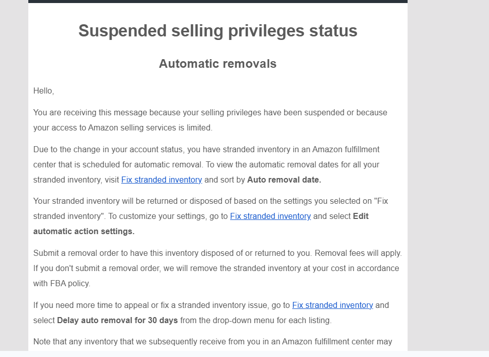Image resolution: width=489 pixels, height=357 pixels.
Task: Click the "Suspended selling privileges status" heading
Action: point(217,30)
